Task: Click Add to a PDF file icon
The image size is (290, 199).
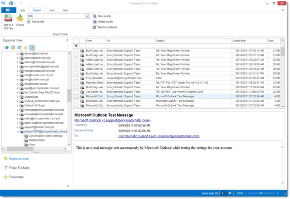Action: click(8, 18)
